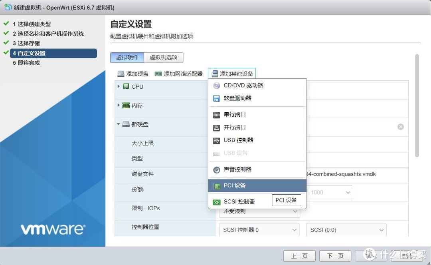Image resolution: width=431 pixels, height=265 pixels.
Task: Click the PCI device (PCI 设备) icon
Action: [217, 186]
